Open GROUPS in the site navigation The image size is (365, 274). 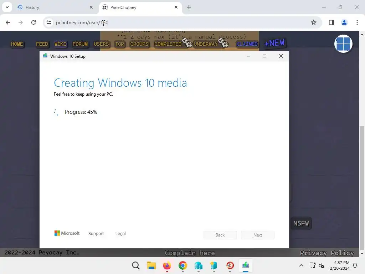139,44
